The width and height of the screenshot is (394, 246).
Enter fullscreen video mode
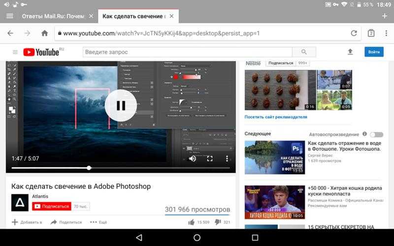click(x=210, y=158)
